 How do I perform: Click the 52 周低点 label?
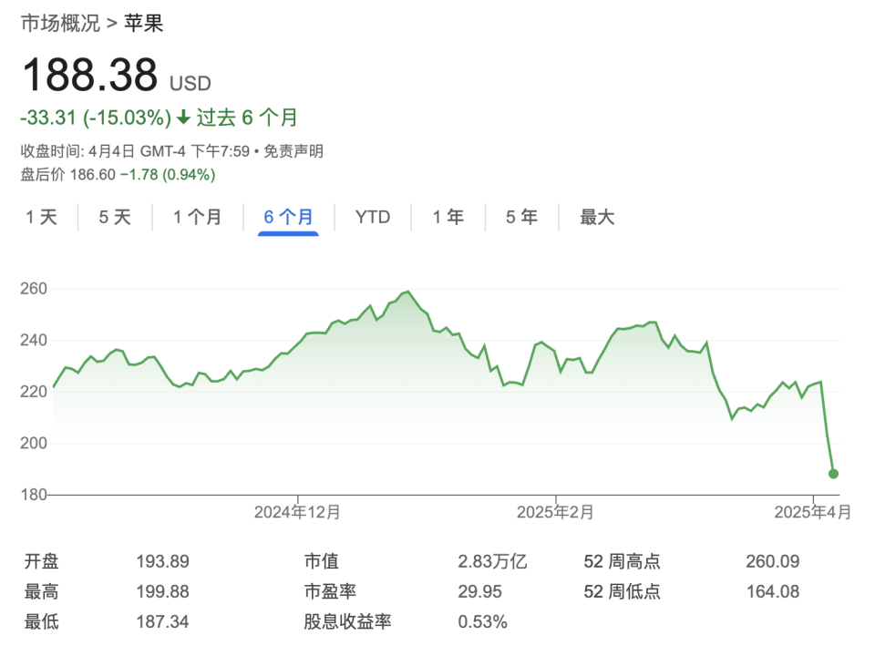(623, 591)
